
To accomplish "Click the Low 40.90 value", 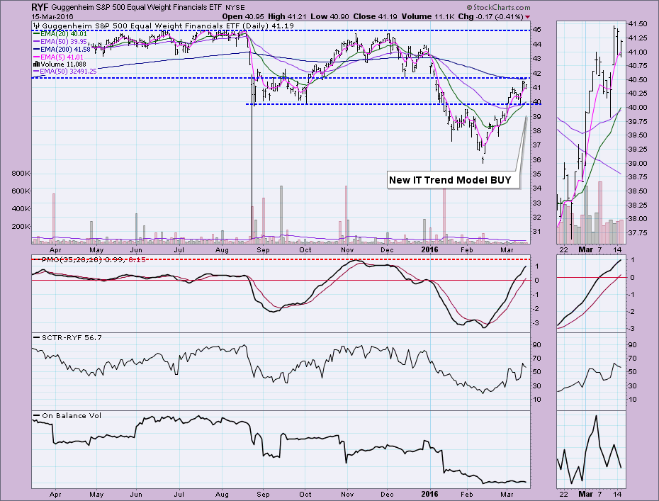I will [330, 17].
